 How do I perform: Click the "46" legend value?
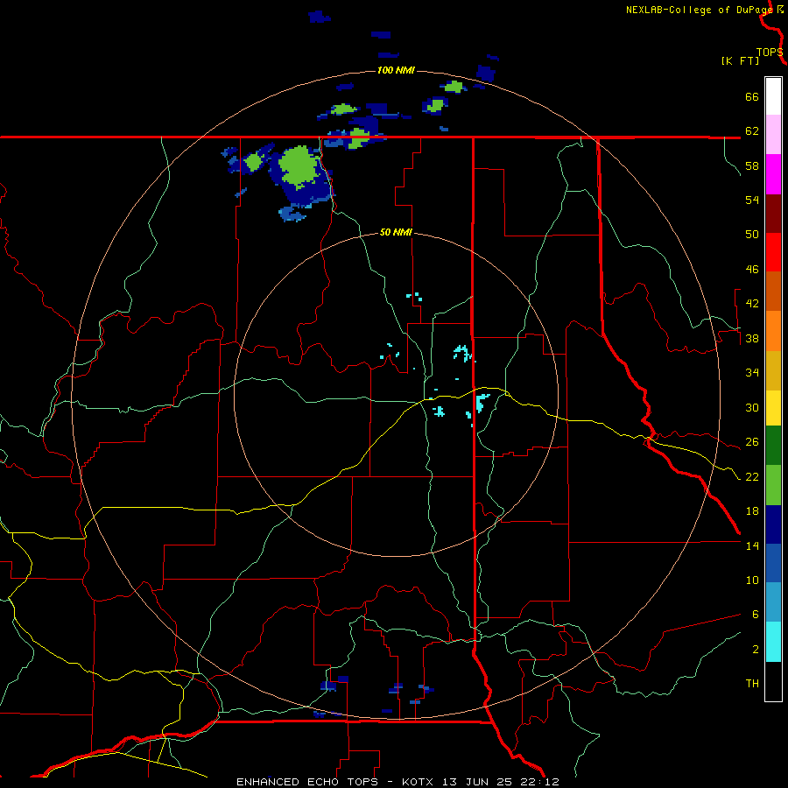(x=752, y=270)
